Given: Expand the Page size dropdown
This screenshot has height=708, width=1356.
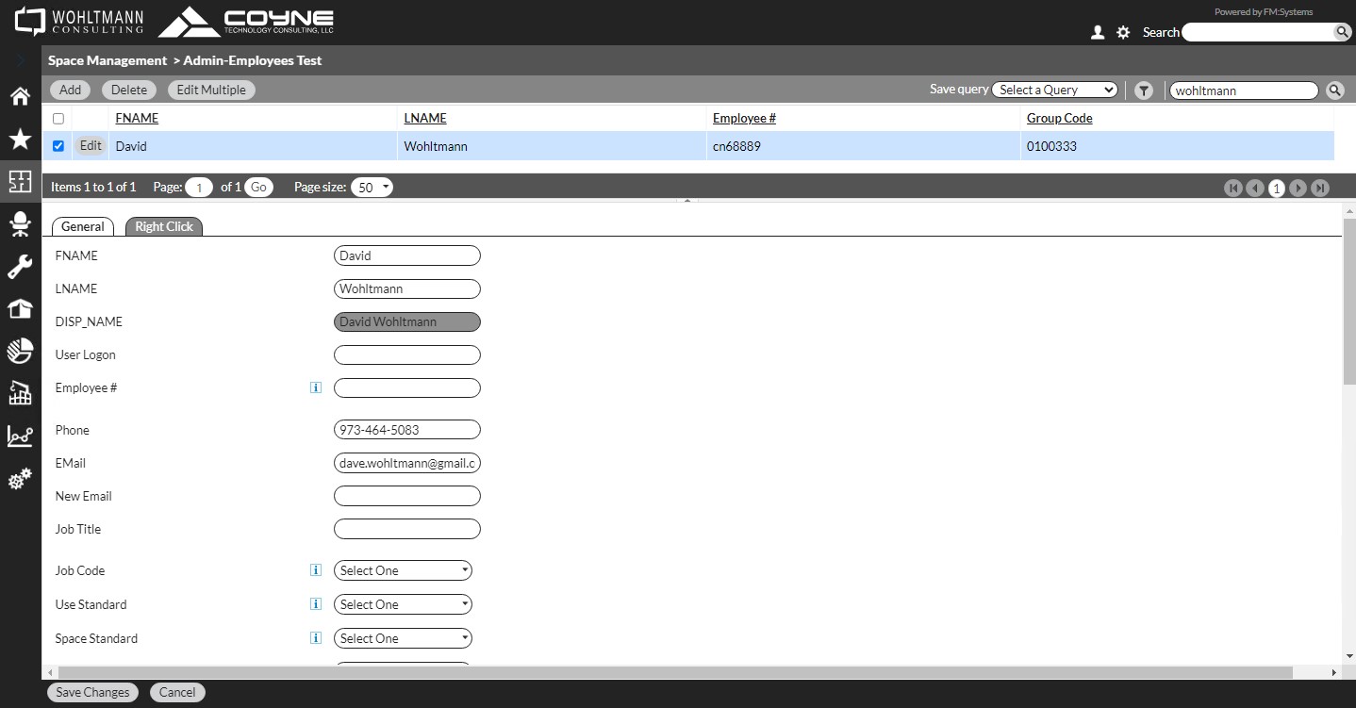Looking at the screenshot, I should click(x=372, y=188).
